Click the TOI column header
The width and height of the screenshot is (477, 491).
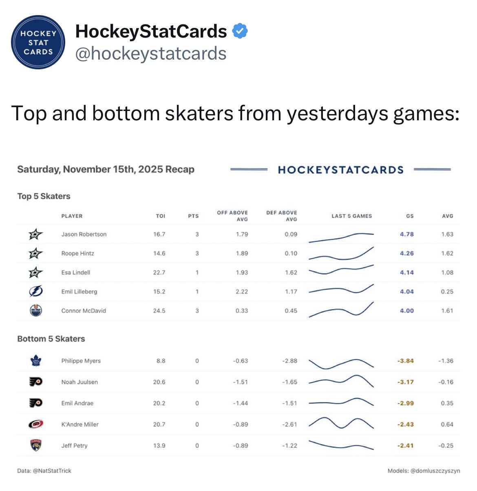[x=161, y=216]
